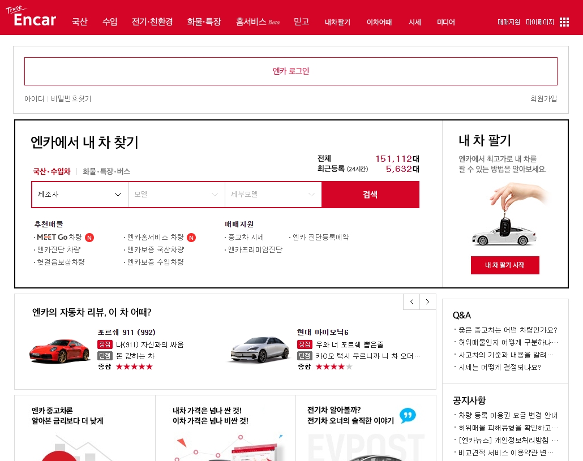Select the 국산·수입차 tab

coord(52,171)
